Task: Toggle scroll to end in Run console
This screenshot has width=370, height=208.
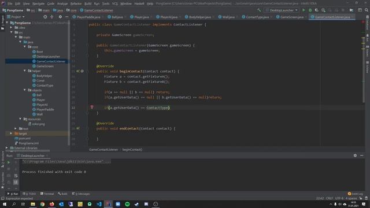Action: pyautogui.click(x=16, y=182)
